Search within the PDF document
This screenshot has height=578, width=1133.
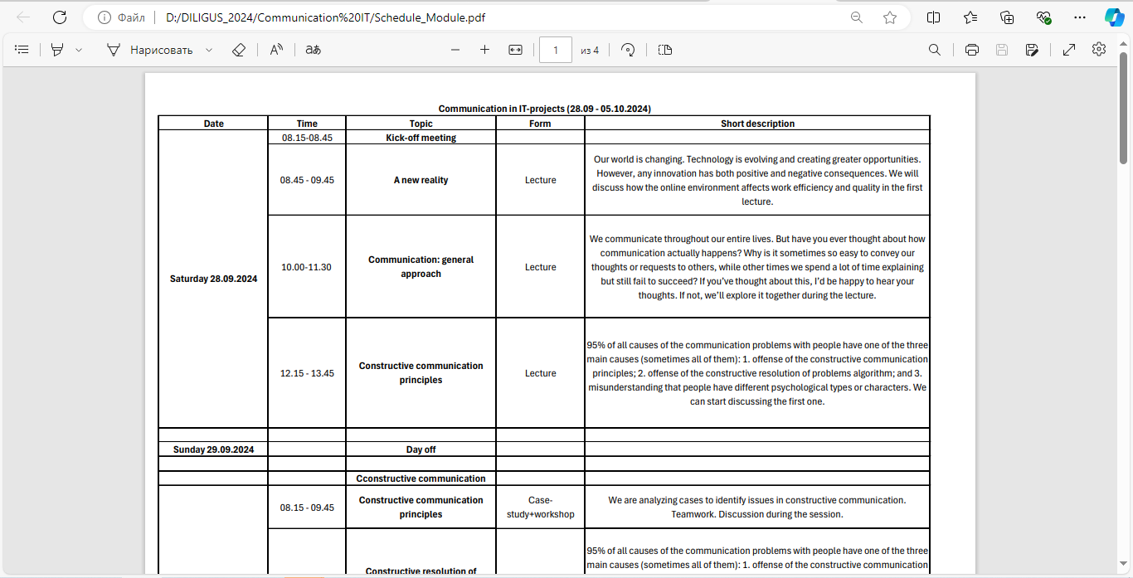coord(935,50)
